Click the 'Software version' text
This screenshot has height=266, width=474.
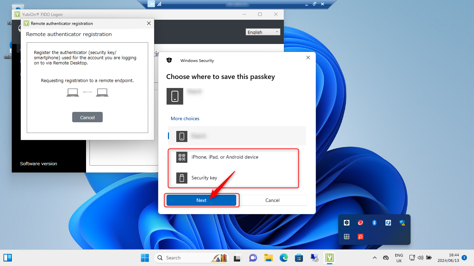click(39, 163)
